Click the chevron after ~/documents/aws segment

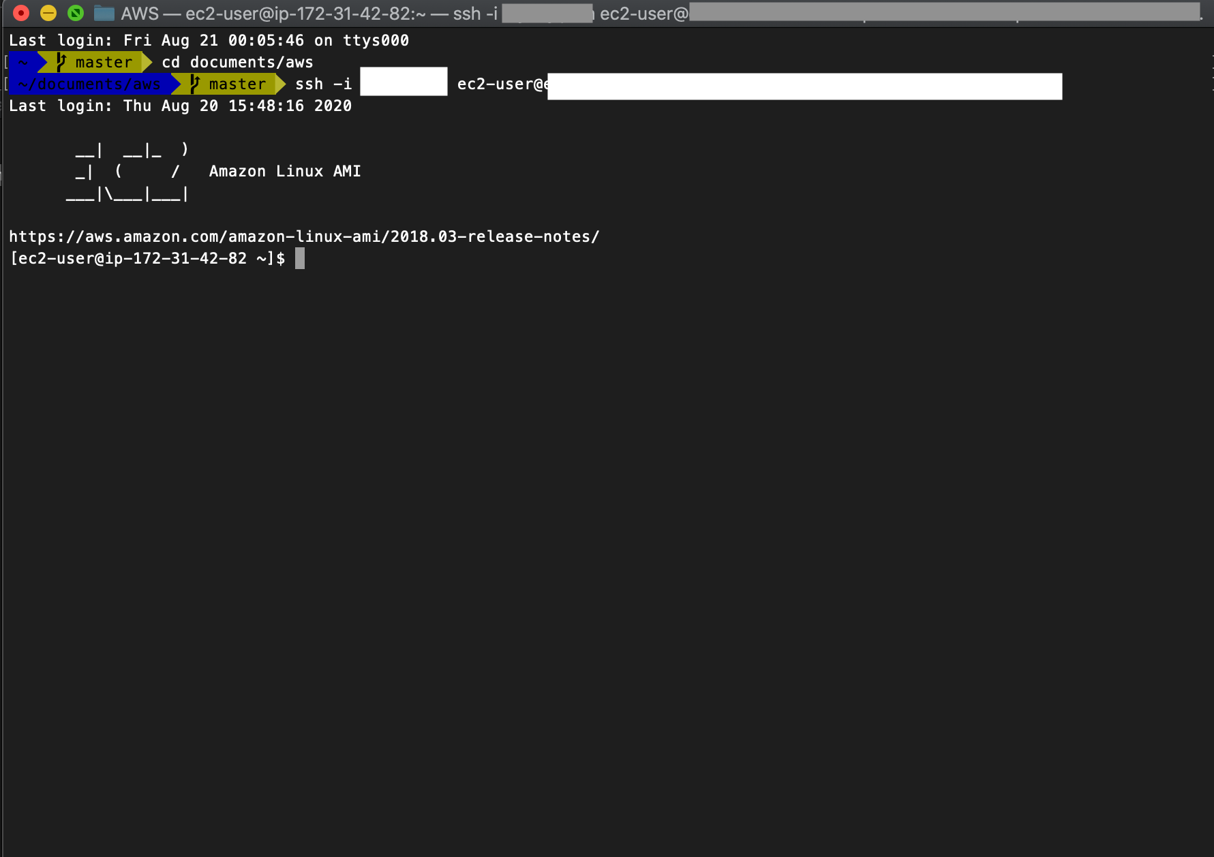click(176, 84)
